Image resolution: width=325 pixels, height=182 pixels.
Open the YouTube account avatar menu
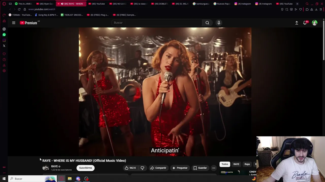coord(315,23)
